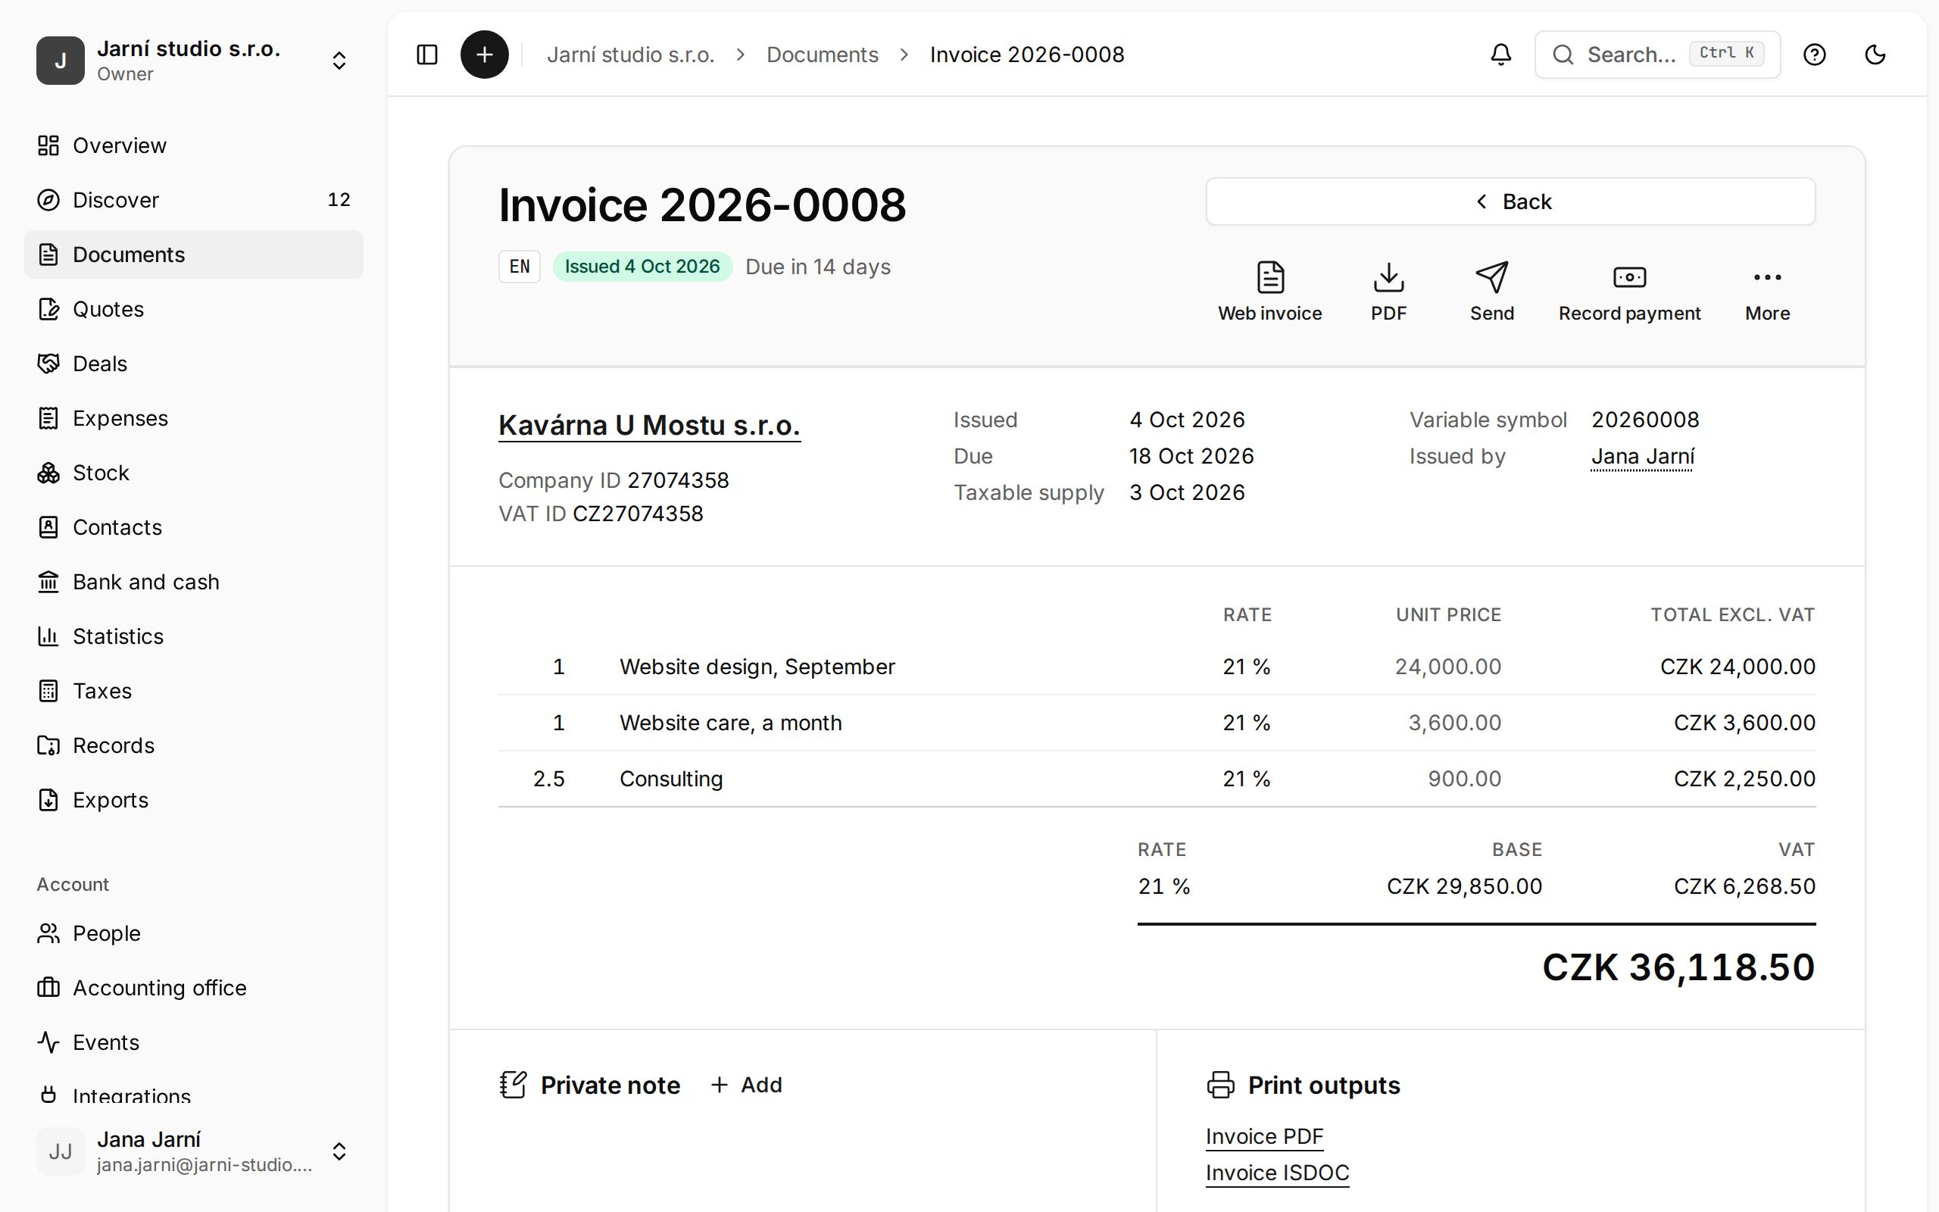The width and height of the screenshot is (1939, 1212).
Task: Open the More actions menu
Action: [x=1767, y=292]
